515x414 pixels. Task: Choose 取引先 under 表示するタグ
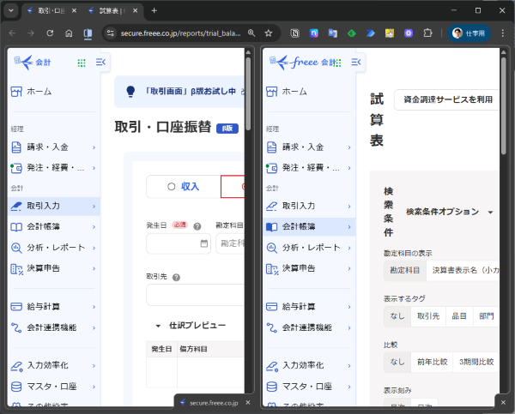pos(428,315)
